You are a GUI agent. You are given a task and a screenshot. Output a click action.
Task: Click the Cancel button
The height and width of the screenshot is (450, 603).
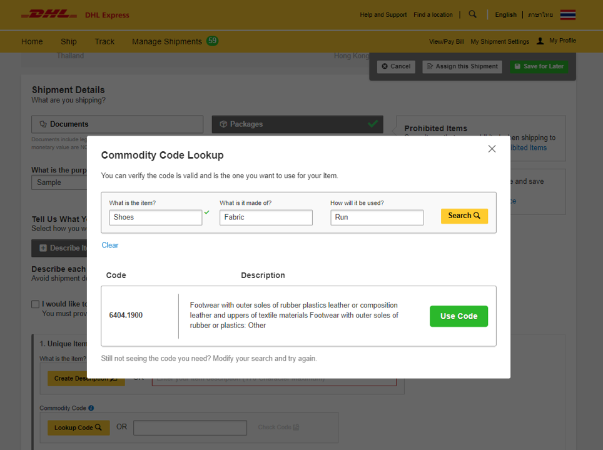(x=396, y=66)
